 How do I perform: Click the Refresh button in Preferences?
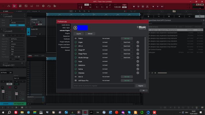[x=90, y=34]
